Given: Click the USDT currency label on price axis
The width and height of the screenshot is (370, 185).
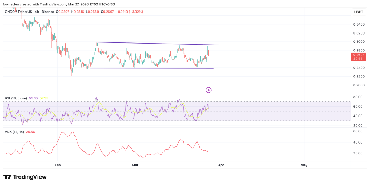Looking at the screenshot, I should coord(358,12).
